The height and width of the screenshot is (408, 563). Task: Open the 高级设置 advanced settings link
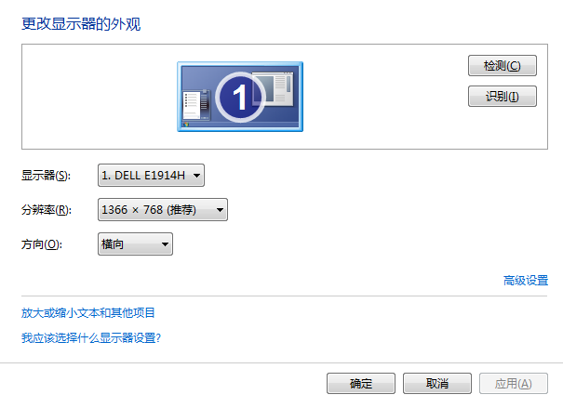pos(526,280)
